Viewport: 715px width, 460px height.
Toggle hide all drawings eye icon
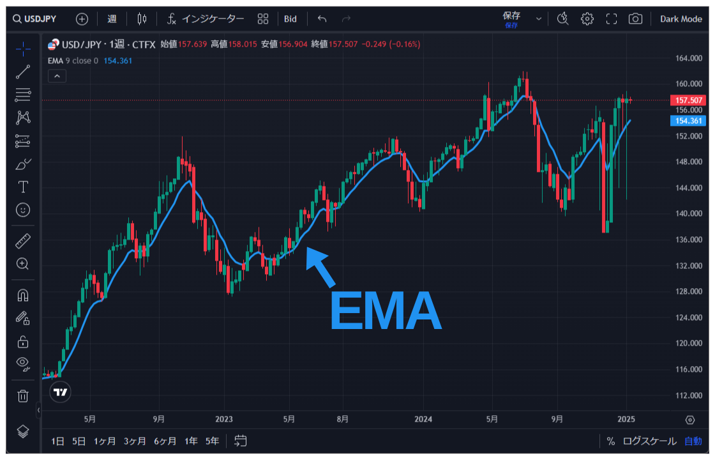tap(23, 364)
